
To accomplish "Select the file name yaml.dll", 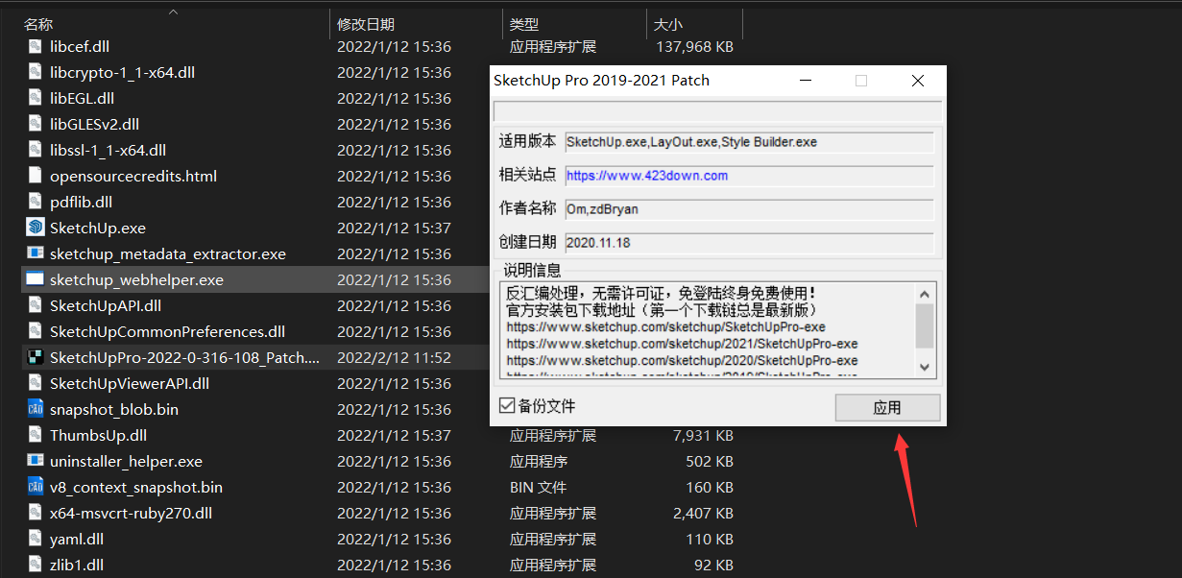I will pyautogui.click(x=77, y=539).
